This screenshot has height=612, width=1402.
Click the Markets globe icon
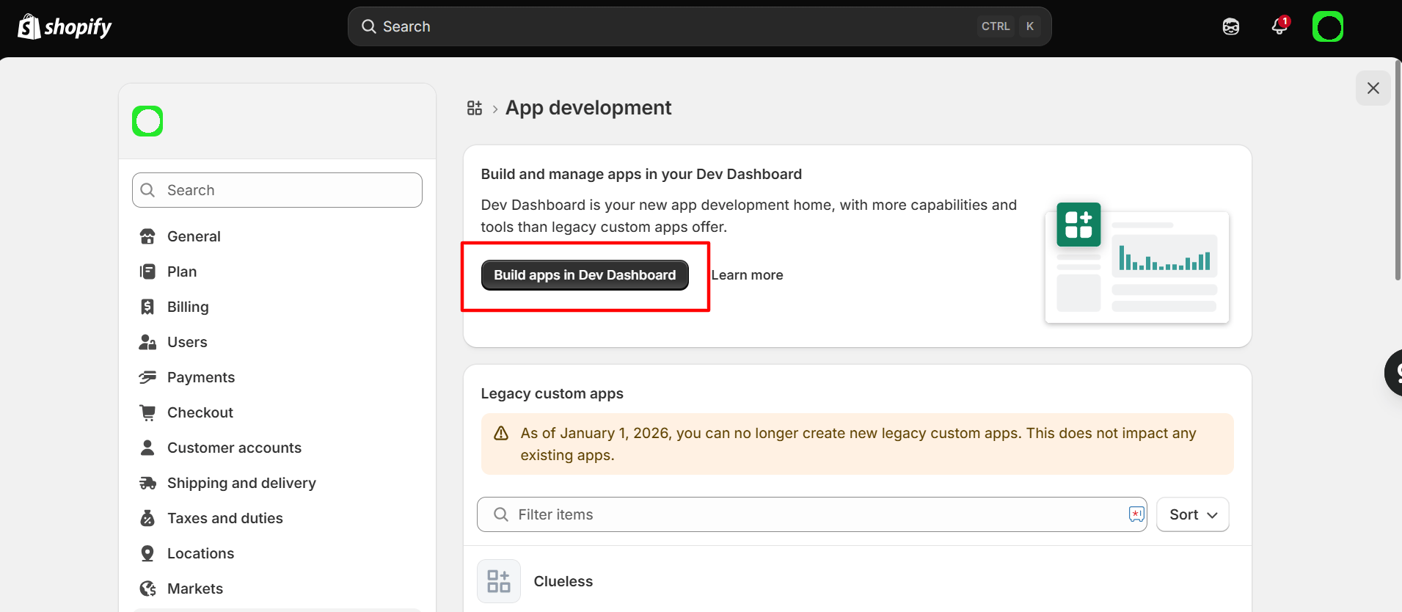click(x=147, y=589)
